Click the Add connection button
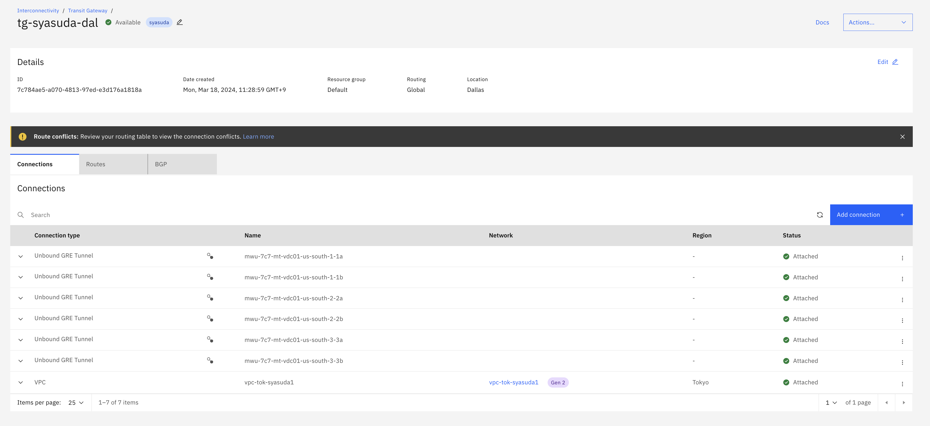 pos(871,215)
